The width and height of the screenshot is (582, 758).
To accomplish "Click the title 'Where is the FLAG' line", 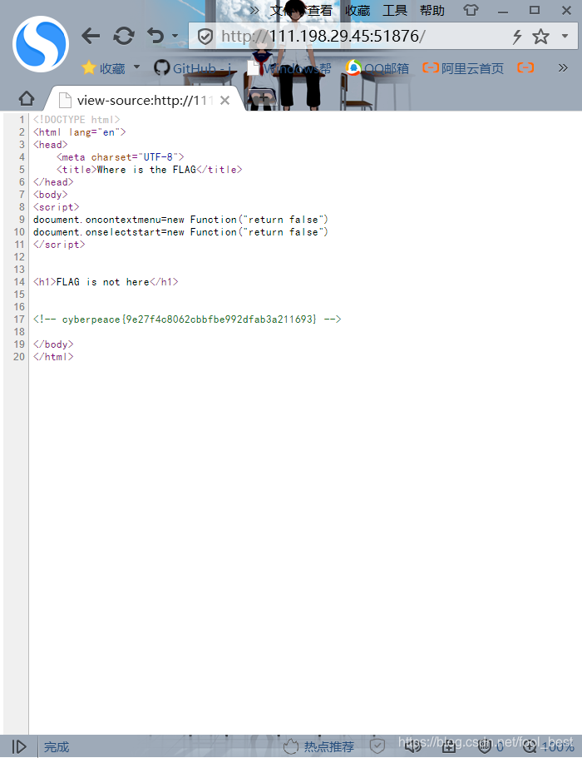I will 150,170.
